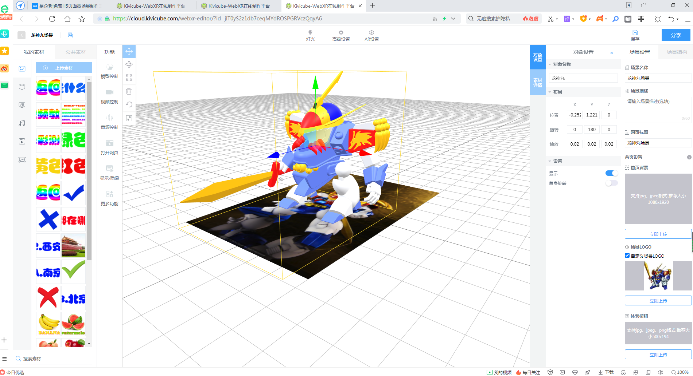
Task: Select the watermelon asset thumbnail
Action: pos(74,324)
